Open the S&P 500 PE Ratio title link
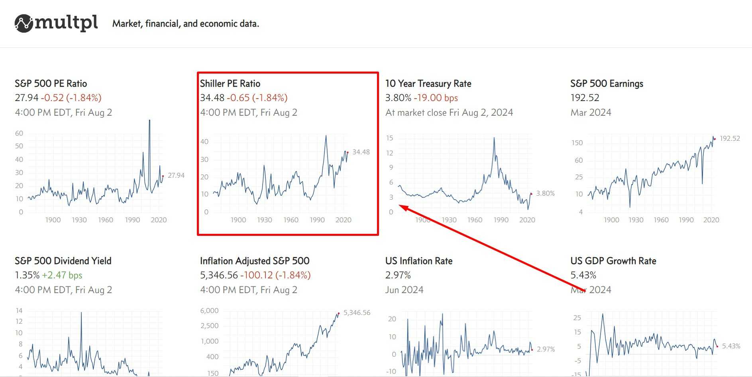752x377 pixels. [x=51, y=84]
